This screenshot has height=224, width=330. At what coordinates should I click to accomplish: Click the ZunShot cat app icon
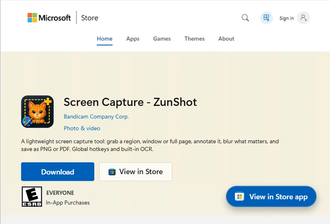pyautogui.click(x=37, y=112)
